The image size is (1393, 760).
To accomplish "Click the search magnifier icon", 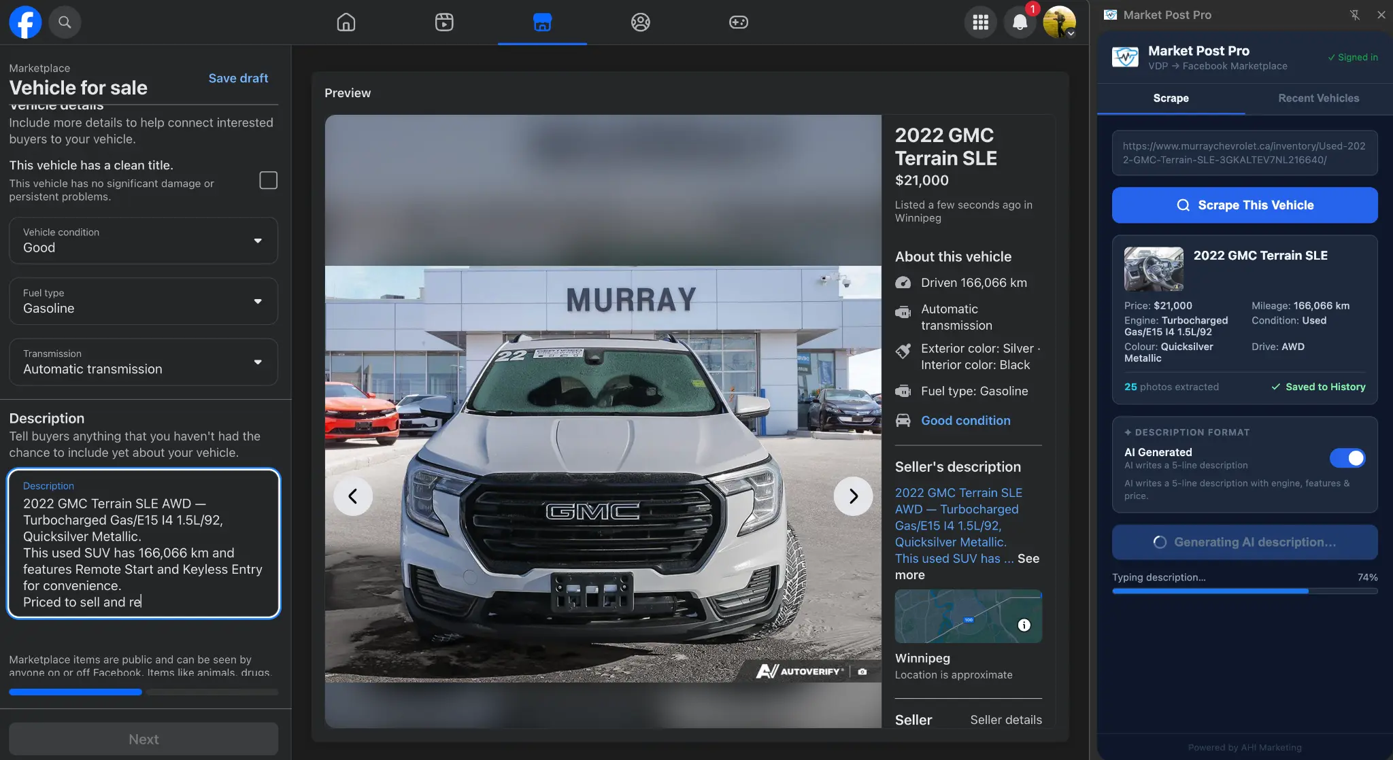I will tap(65, 22).
